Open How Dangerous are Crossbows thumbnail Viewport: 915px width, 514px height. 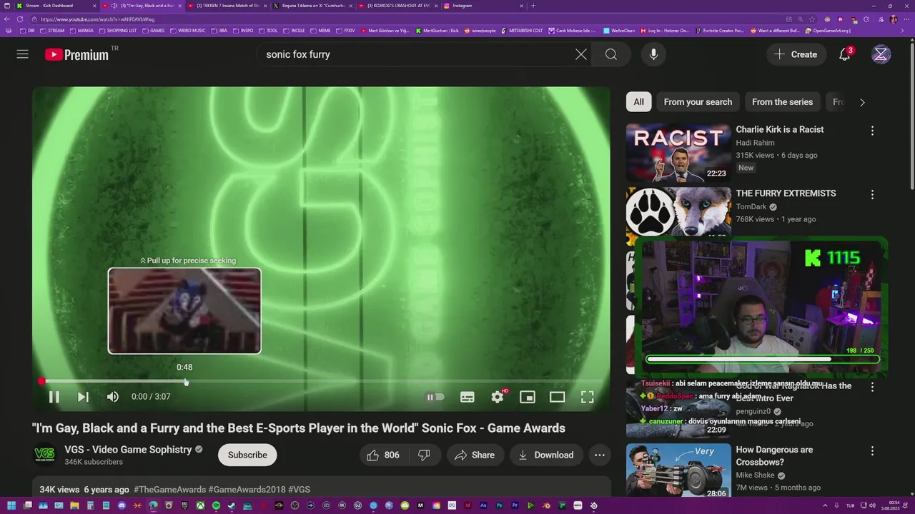coord(678,471)
